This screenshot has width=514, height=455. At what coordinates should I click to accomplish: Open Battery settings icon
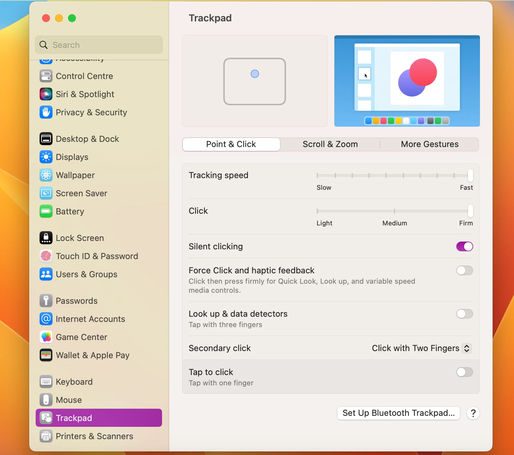[x=46, y=211]
